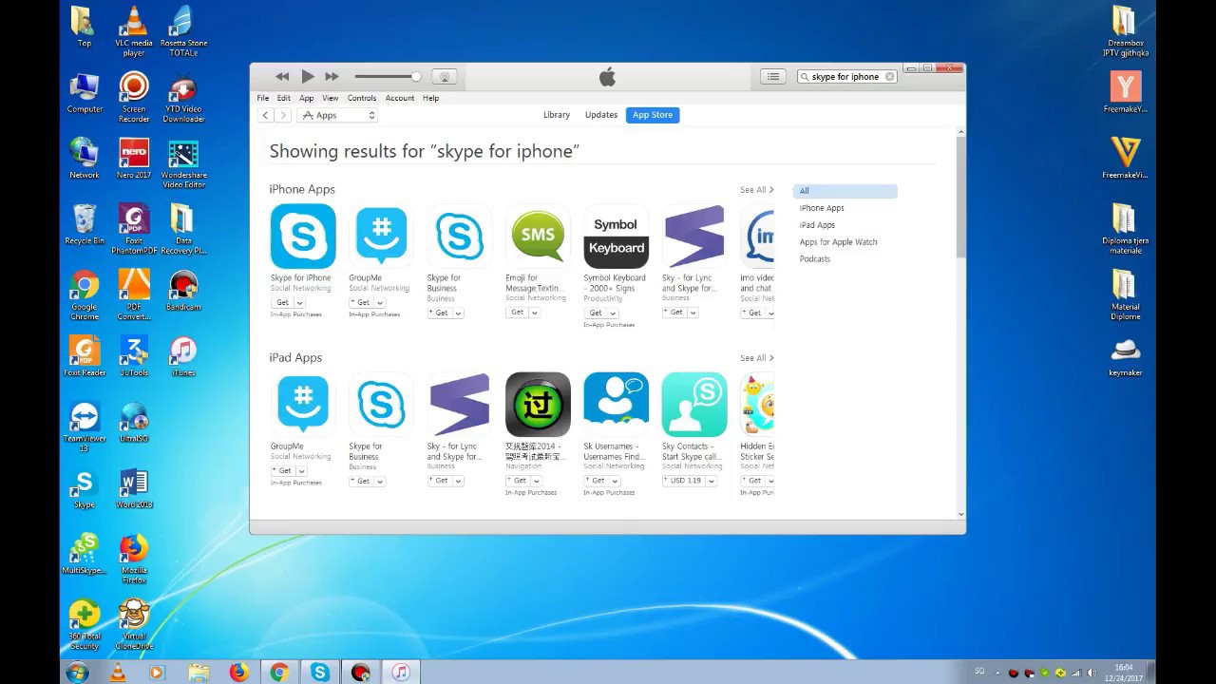Expand Get options for iPad GroupMe
The height and width of the screenshot is (684, 1216).
(301, 471)
